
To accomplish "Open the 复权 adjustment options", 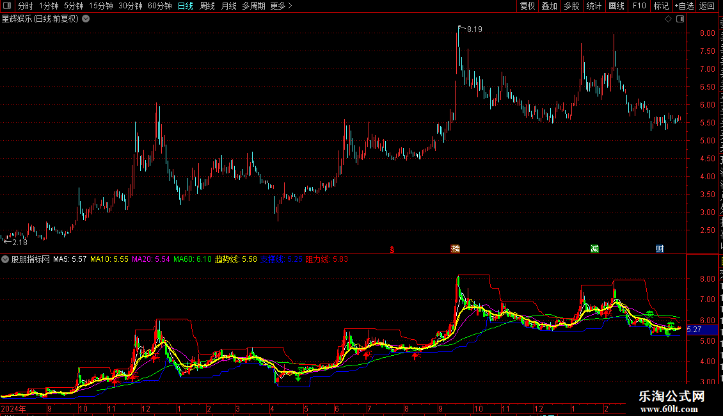I will point(527,6).
